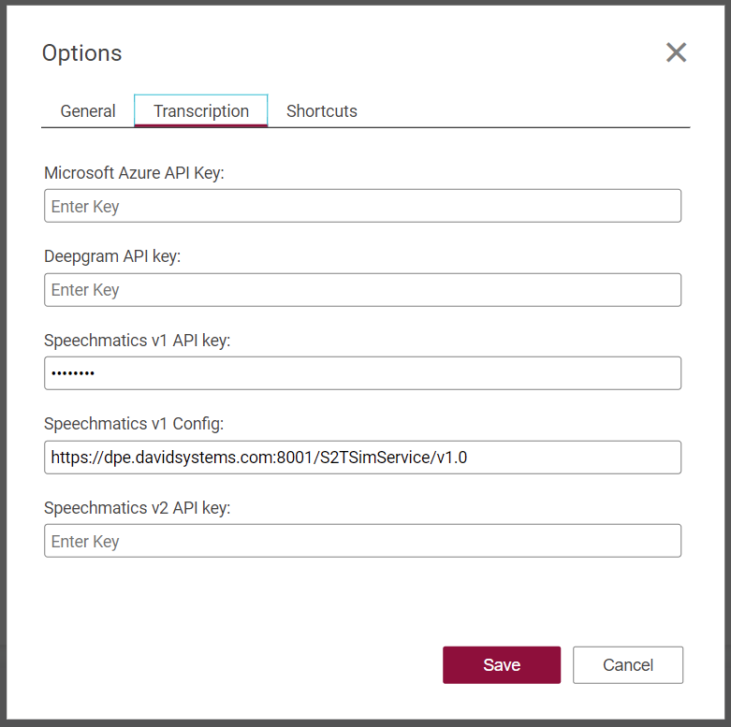This screenshot has width=731, height=727.
Task: Click the 'Speechmatics v2 API key:' label
Action: click(137, 508)
